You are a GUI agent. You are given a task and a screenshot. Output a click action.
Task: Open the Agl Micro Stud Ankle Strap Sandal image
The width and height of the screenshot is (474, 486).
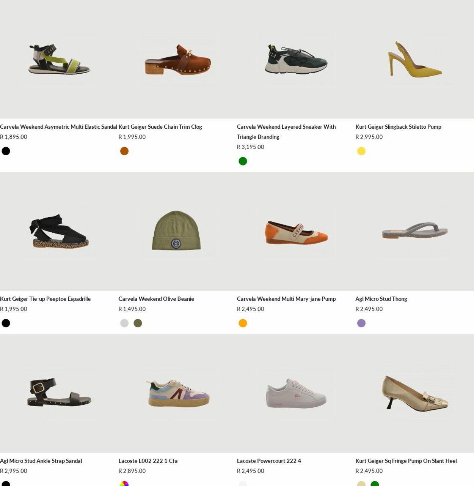(59, 393)
